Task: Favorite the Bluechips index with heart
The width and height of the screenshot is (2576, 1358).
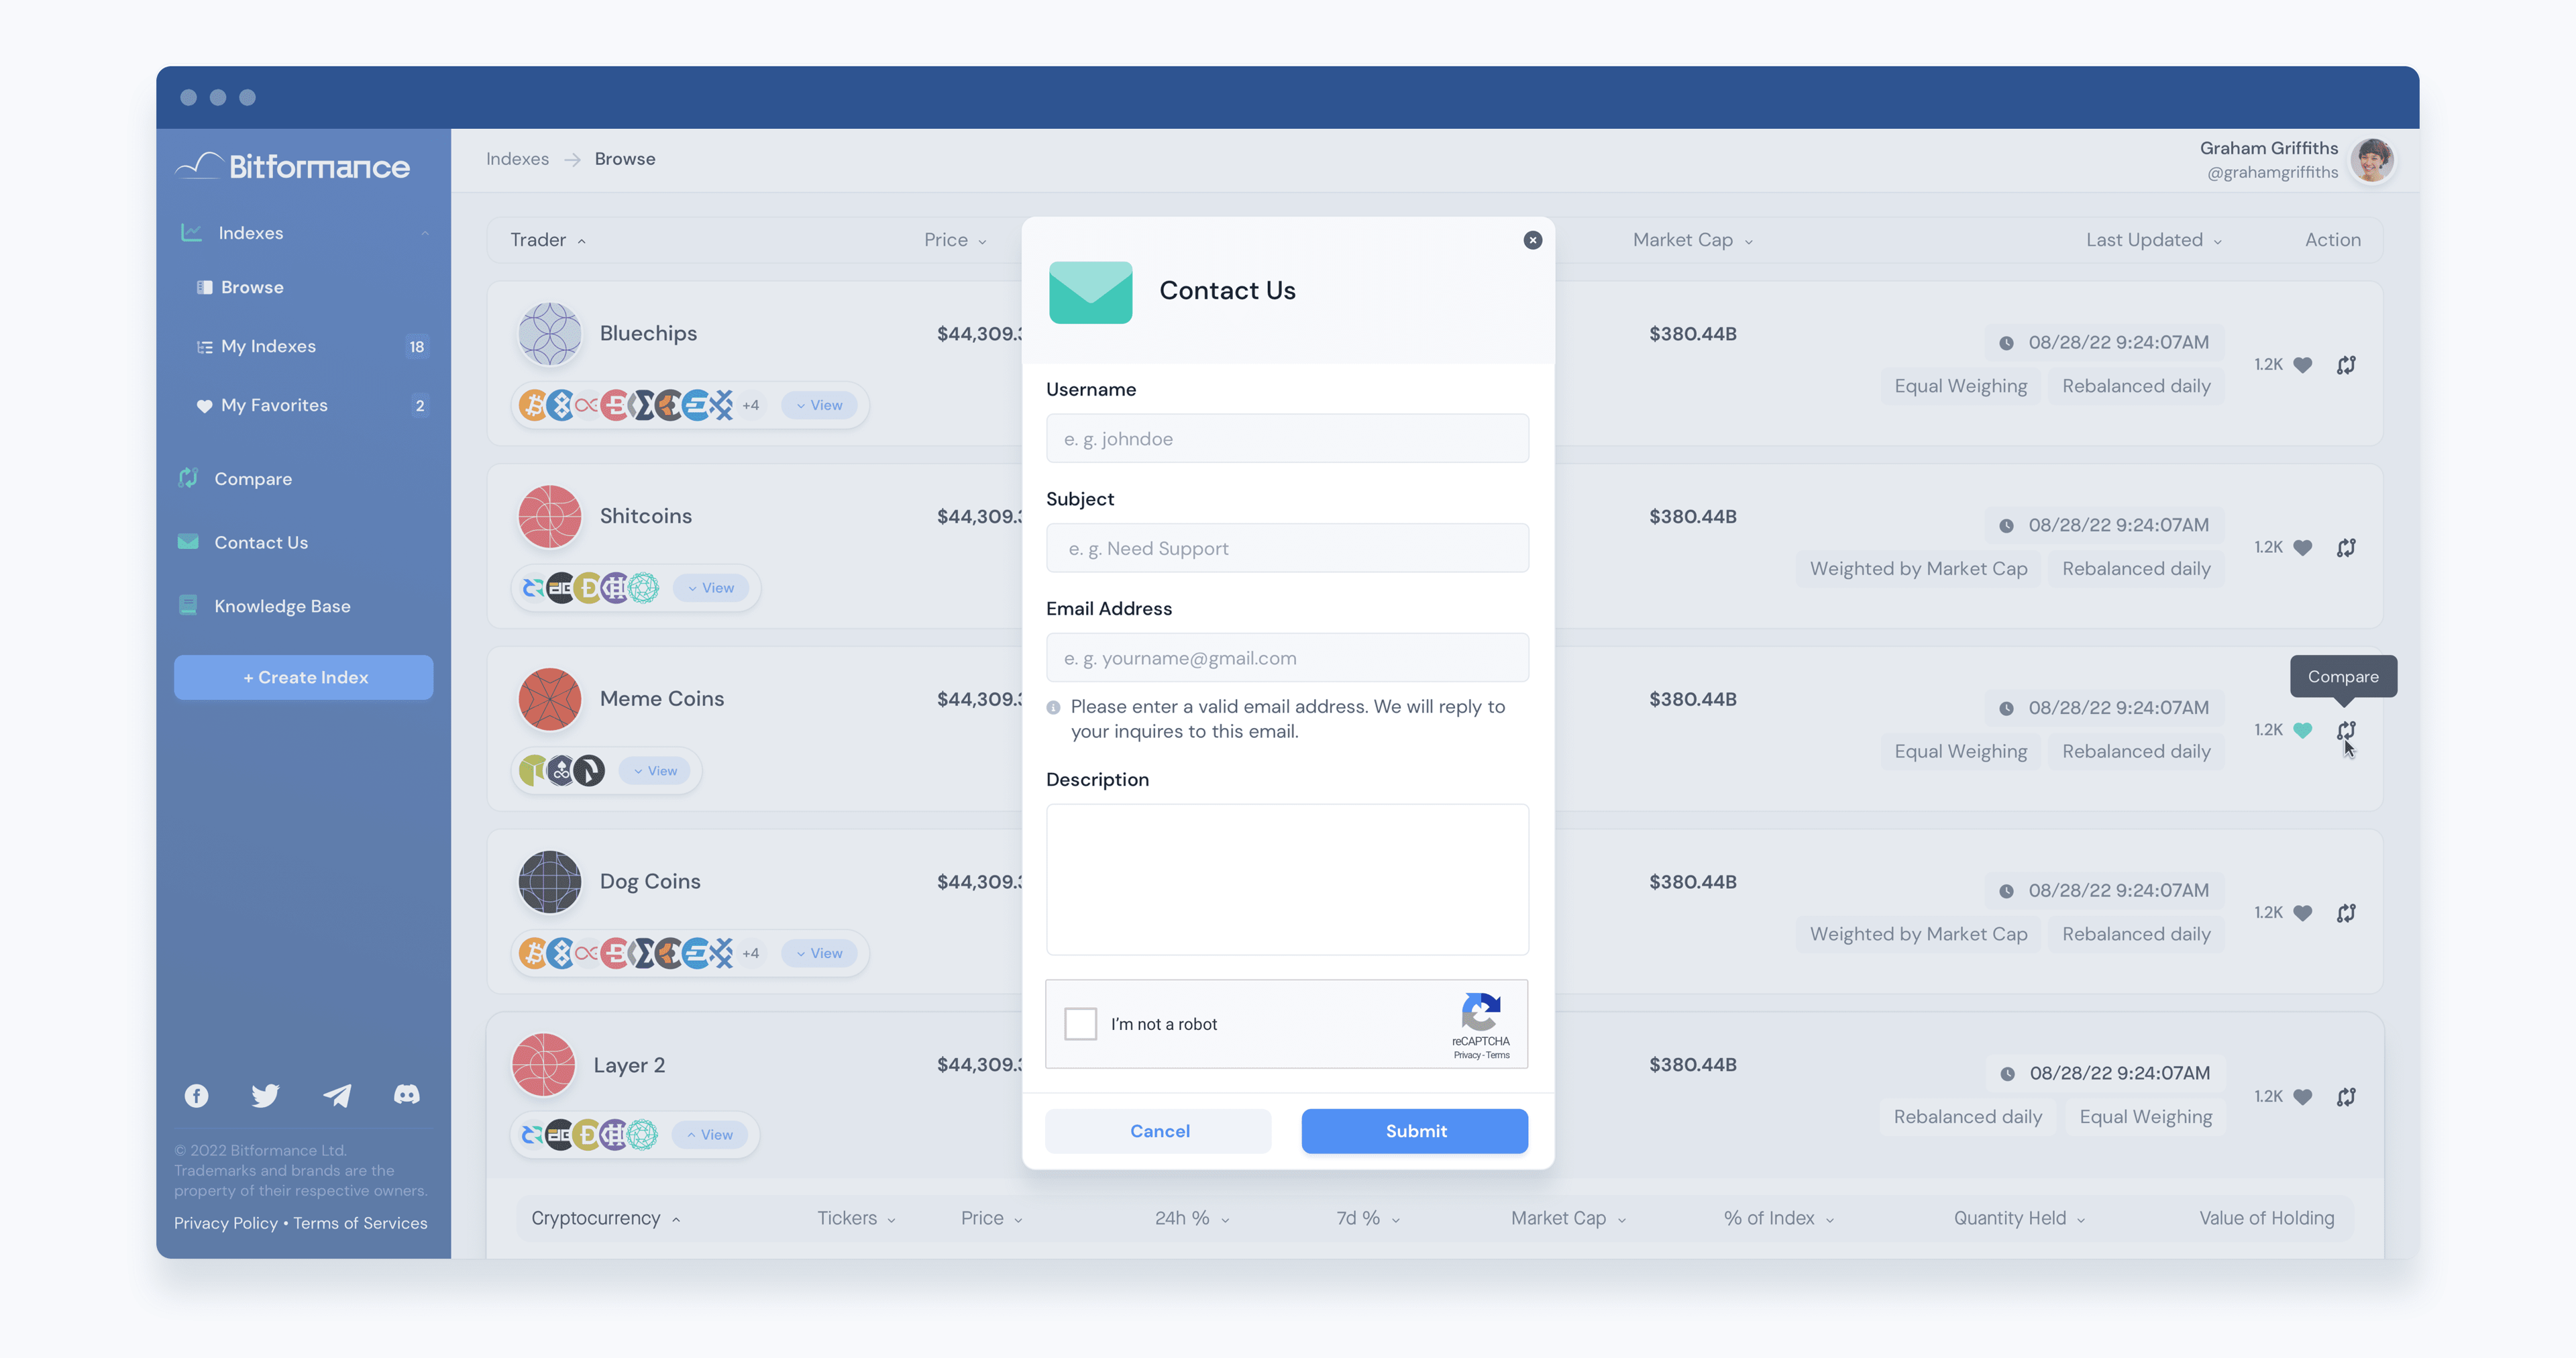Action: click(x=2302, y=365)
